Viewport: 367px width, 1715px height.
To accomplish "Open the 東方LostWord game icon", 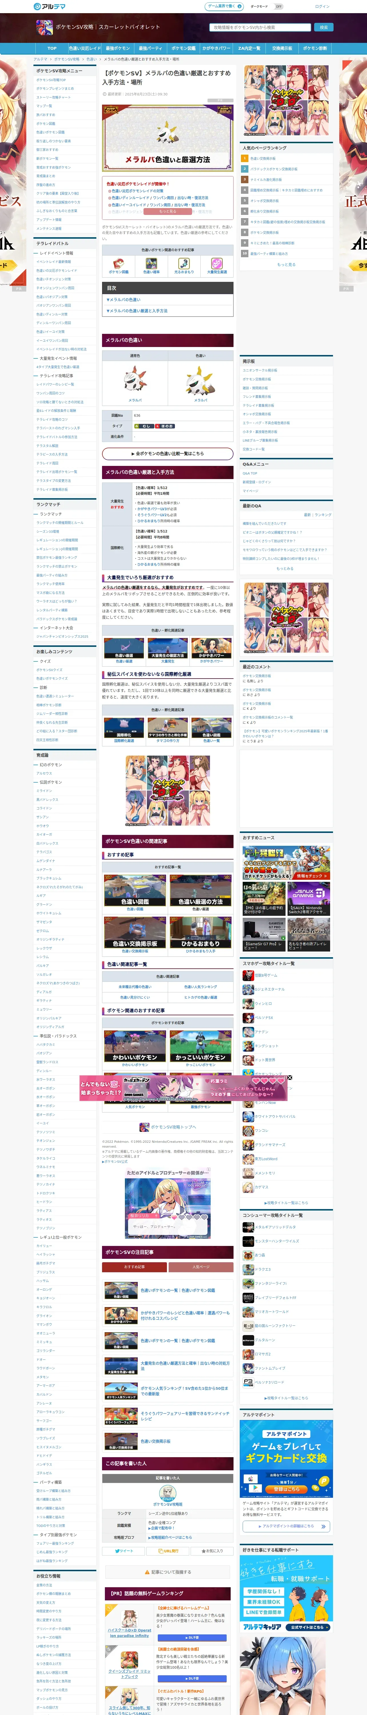I will pos(248,1158).
